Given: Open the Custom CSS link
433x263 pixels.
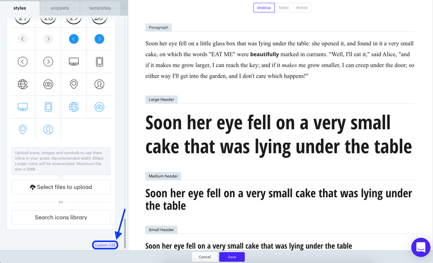Looking at the screenshot, I should (x=105, y=245).
